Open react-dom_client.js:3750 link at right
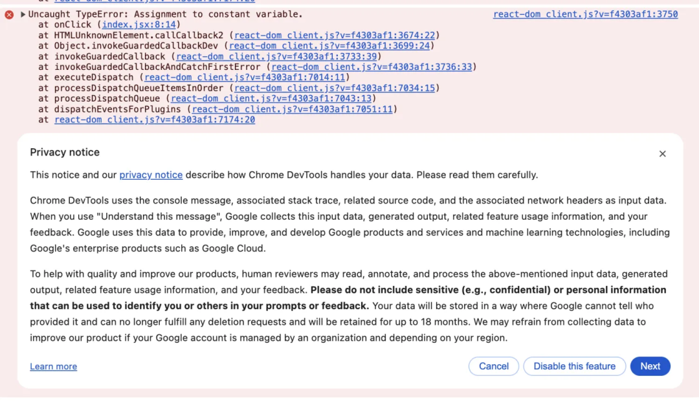The width and height of the screenshot is (699, 401). tap(585, 14)
